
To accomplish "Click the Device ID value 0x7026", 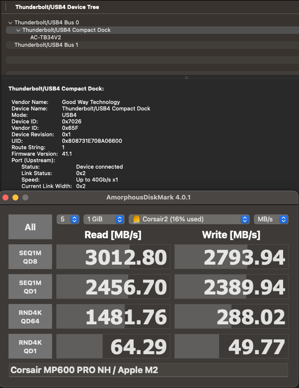I will (72, 121).
